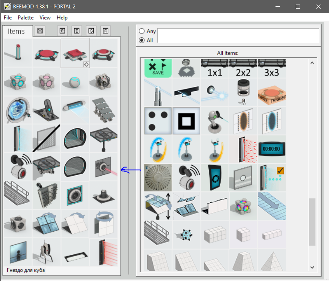Select the Excursion Funnel item
329x281 pixels.
point(18,110)
